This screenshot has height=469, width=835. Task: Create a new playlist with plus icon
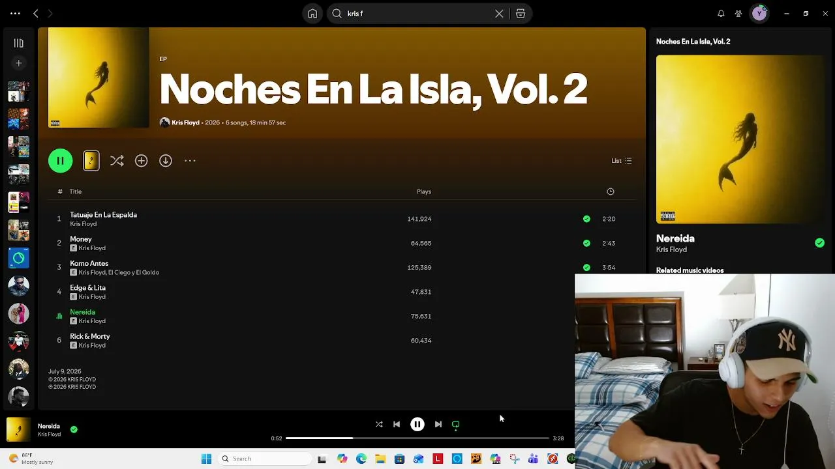19,63
